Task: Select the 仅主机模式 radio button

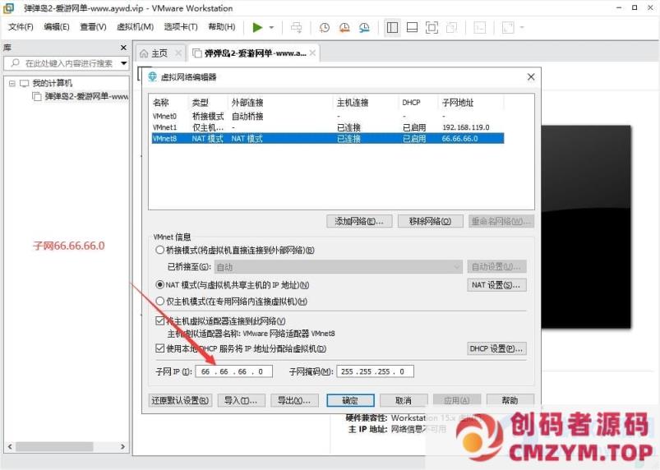Action: click(x=160, y=302)
